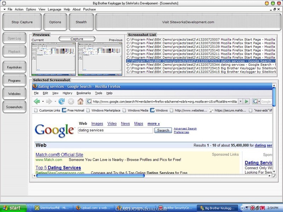Click the scroll-down arrow of Selected Screenshot
This screenshot has height=212, width=283.
tap(274, 172)
